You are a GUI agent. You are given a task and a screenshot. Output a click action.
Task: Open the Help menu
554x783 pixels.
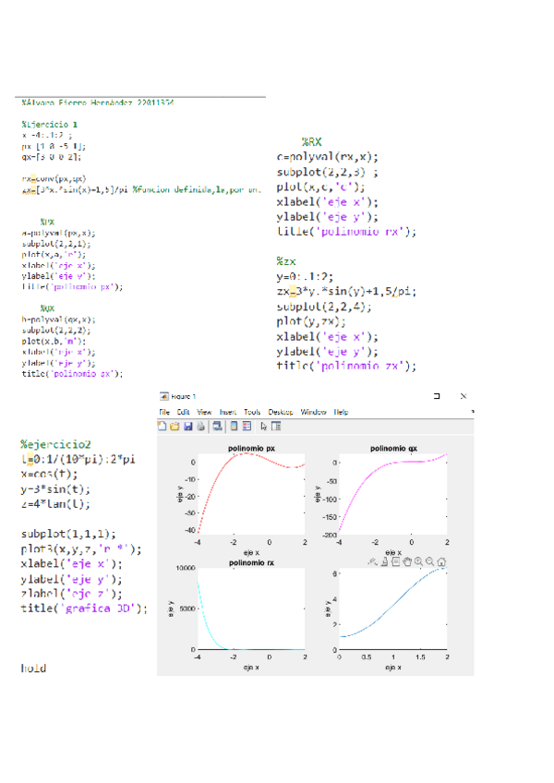(342, 412)
